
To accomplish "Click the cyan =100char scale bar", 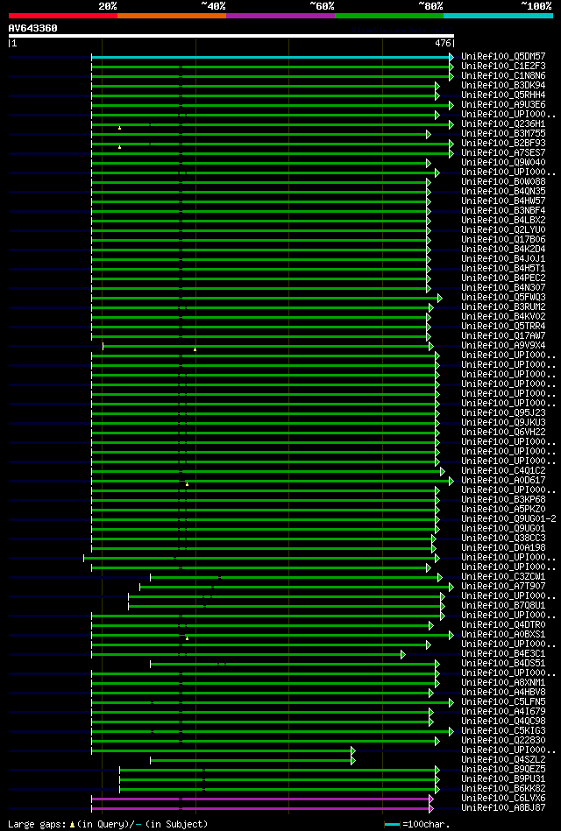I will click(392, 825).
